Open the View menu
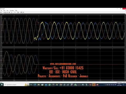 coord(8,10)
